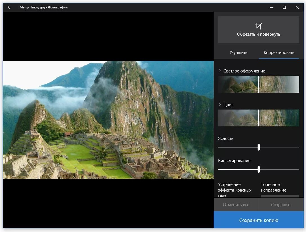Select Устранение эффекта красных глаз
Image resolution: width=306 pixels, height=232 pixels.
point(234,190)
